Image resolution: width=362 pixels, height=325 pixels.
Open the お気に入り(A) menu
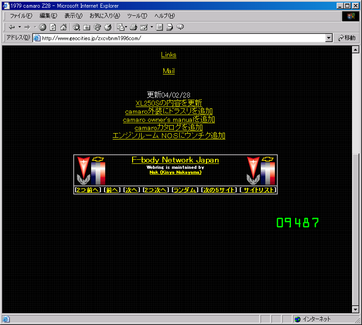(x=105, y=16)
